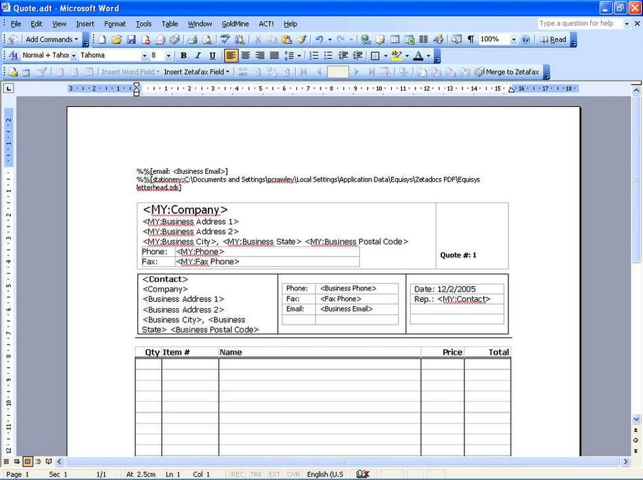Toggle left text alignment
Screen dimensions: 643x480
[x=231, y=56]
